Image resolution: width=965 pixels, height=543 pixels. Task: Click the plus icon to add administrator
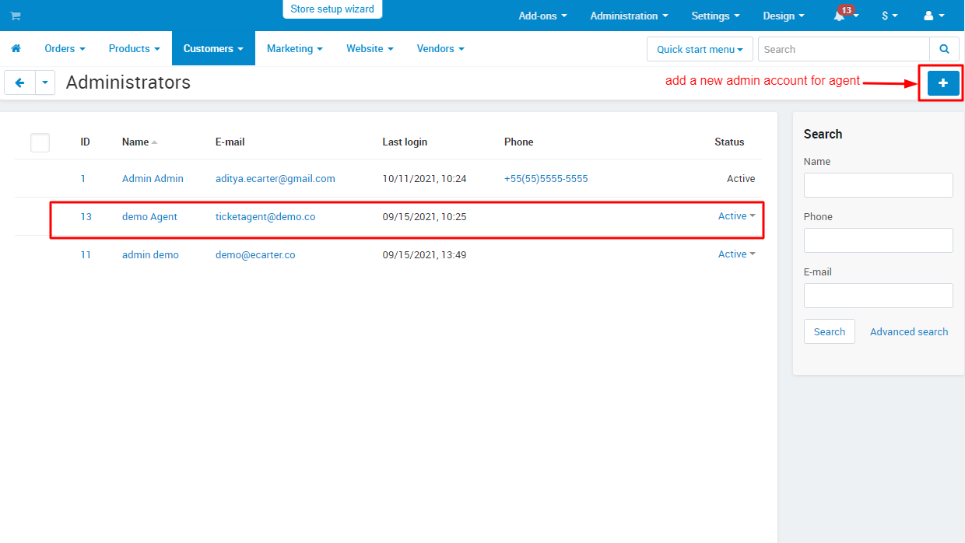(942, 82)
